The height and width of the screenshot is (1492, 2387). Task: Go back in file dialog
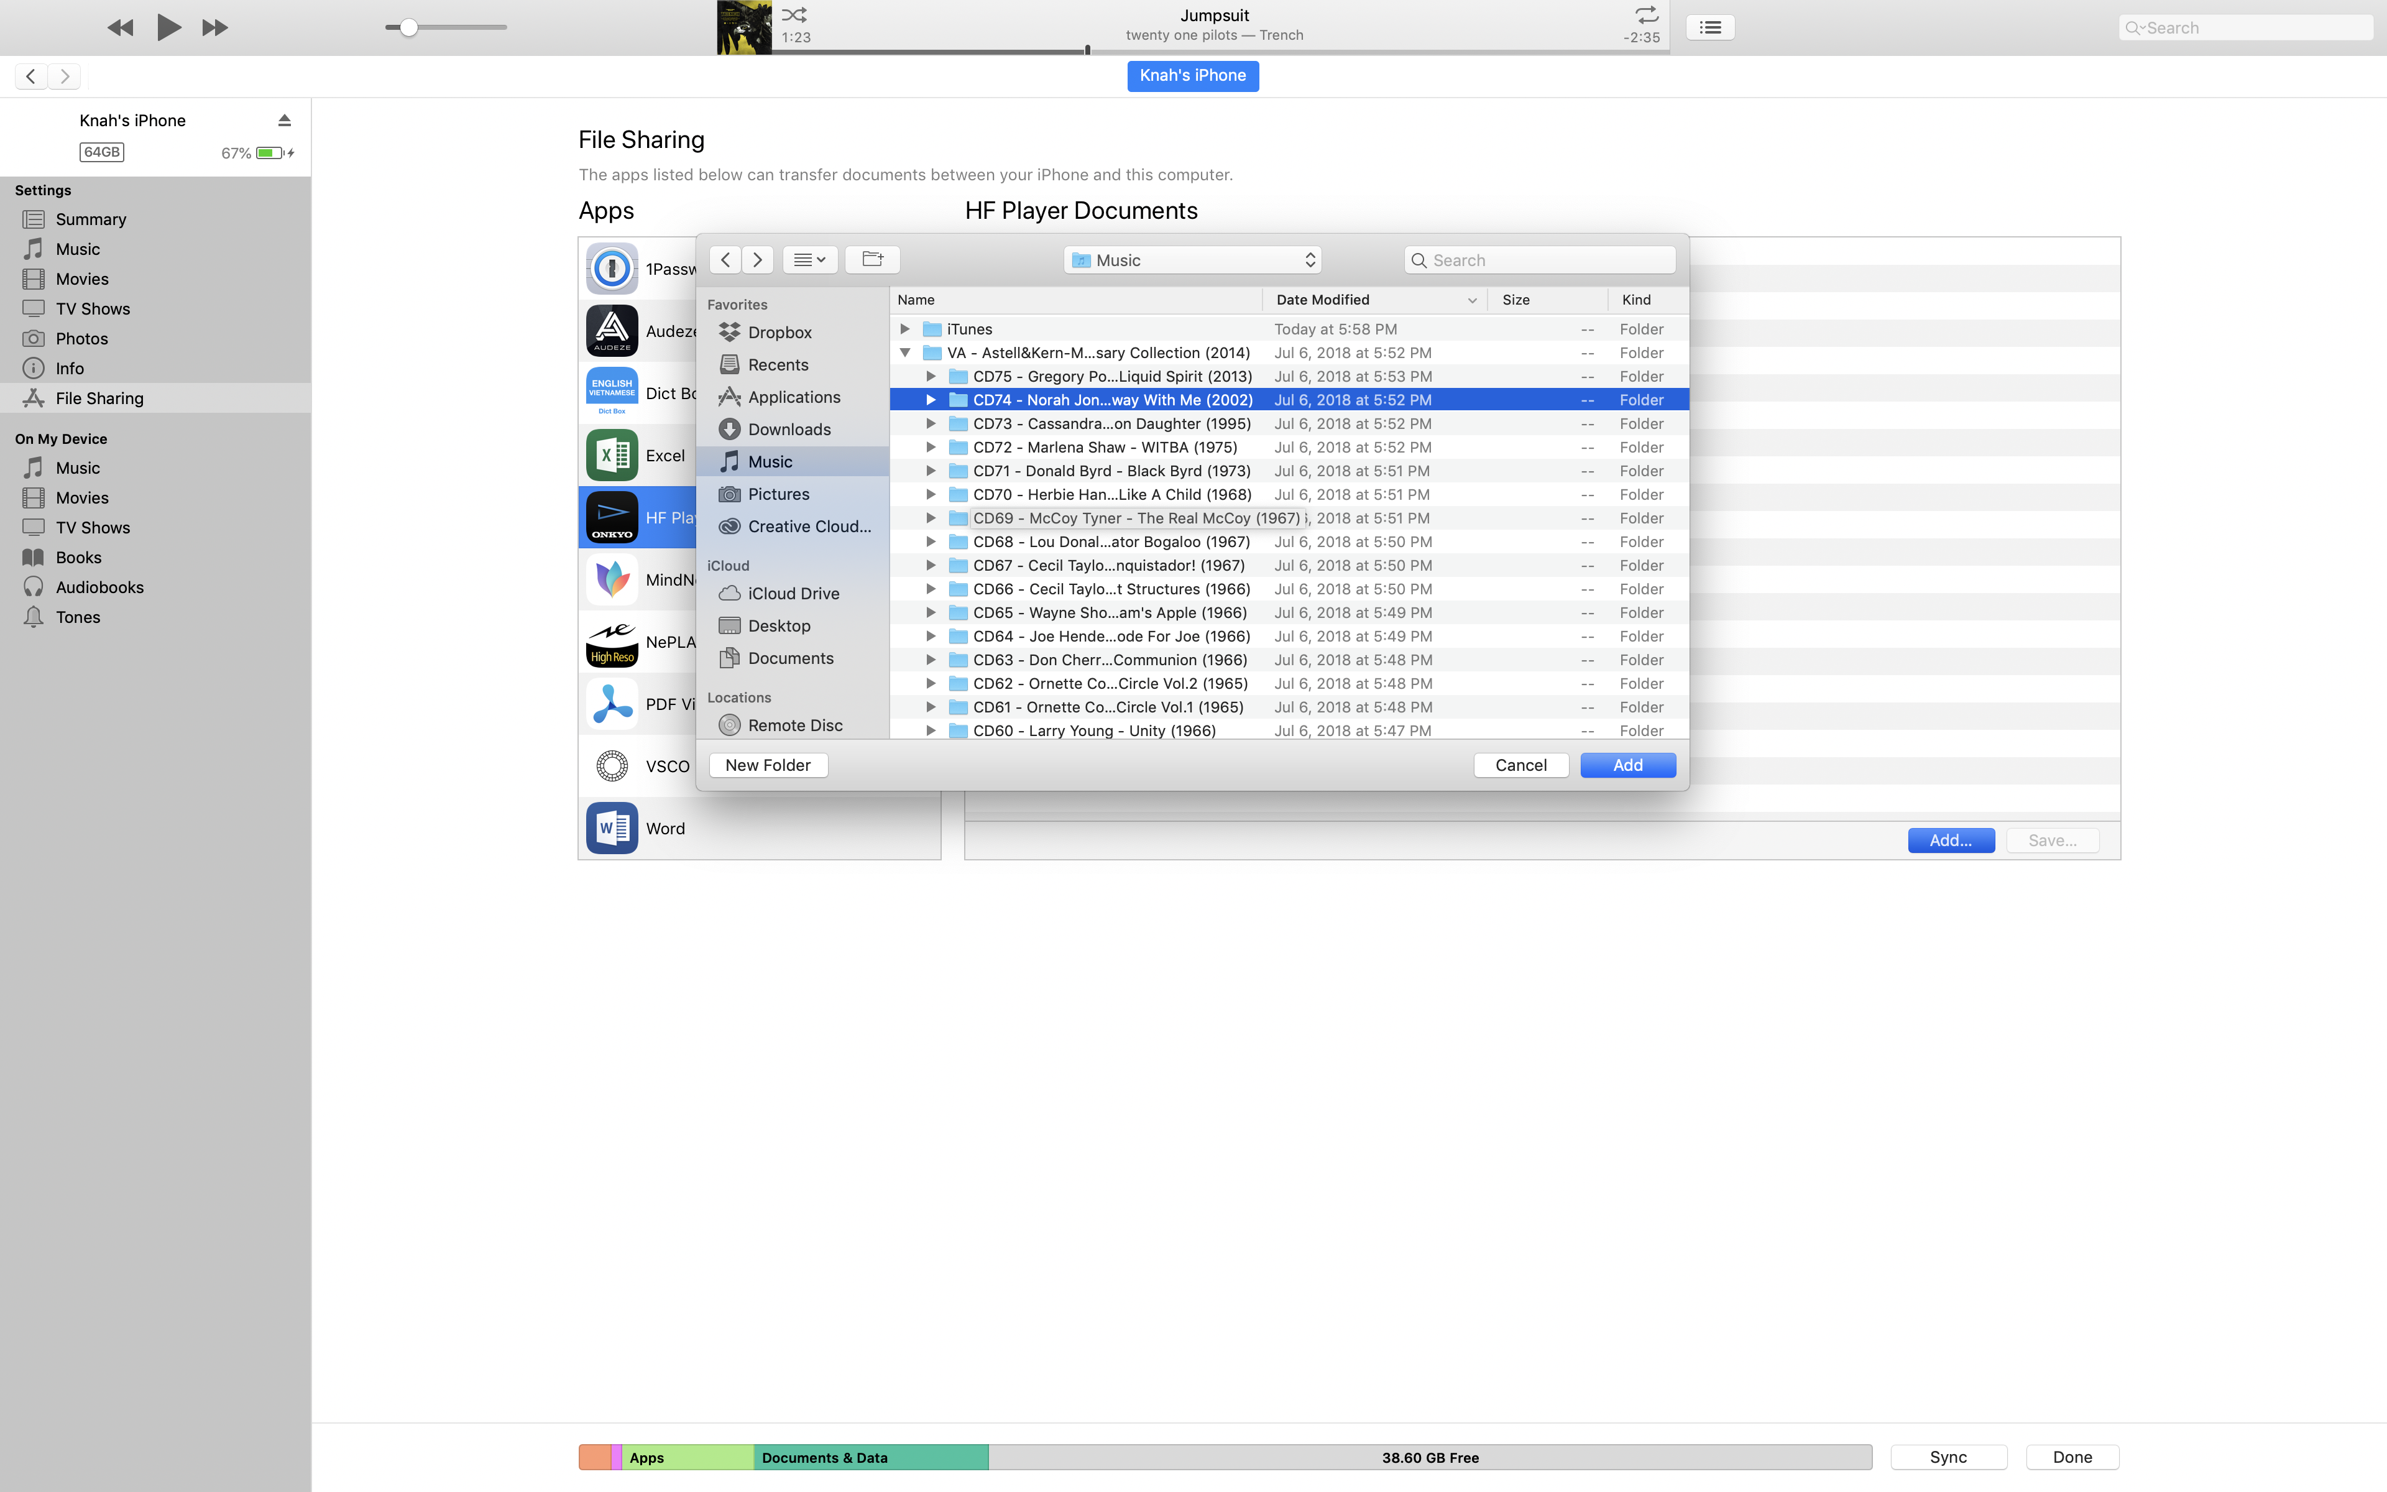725,259
